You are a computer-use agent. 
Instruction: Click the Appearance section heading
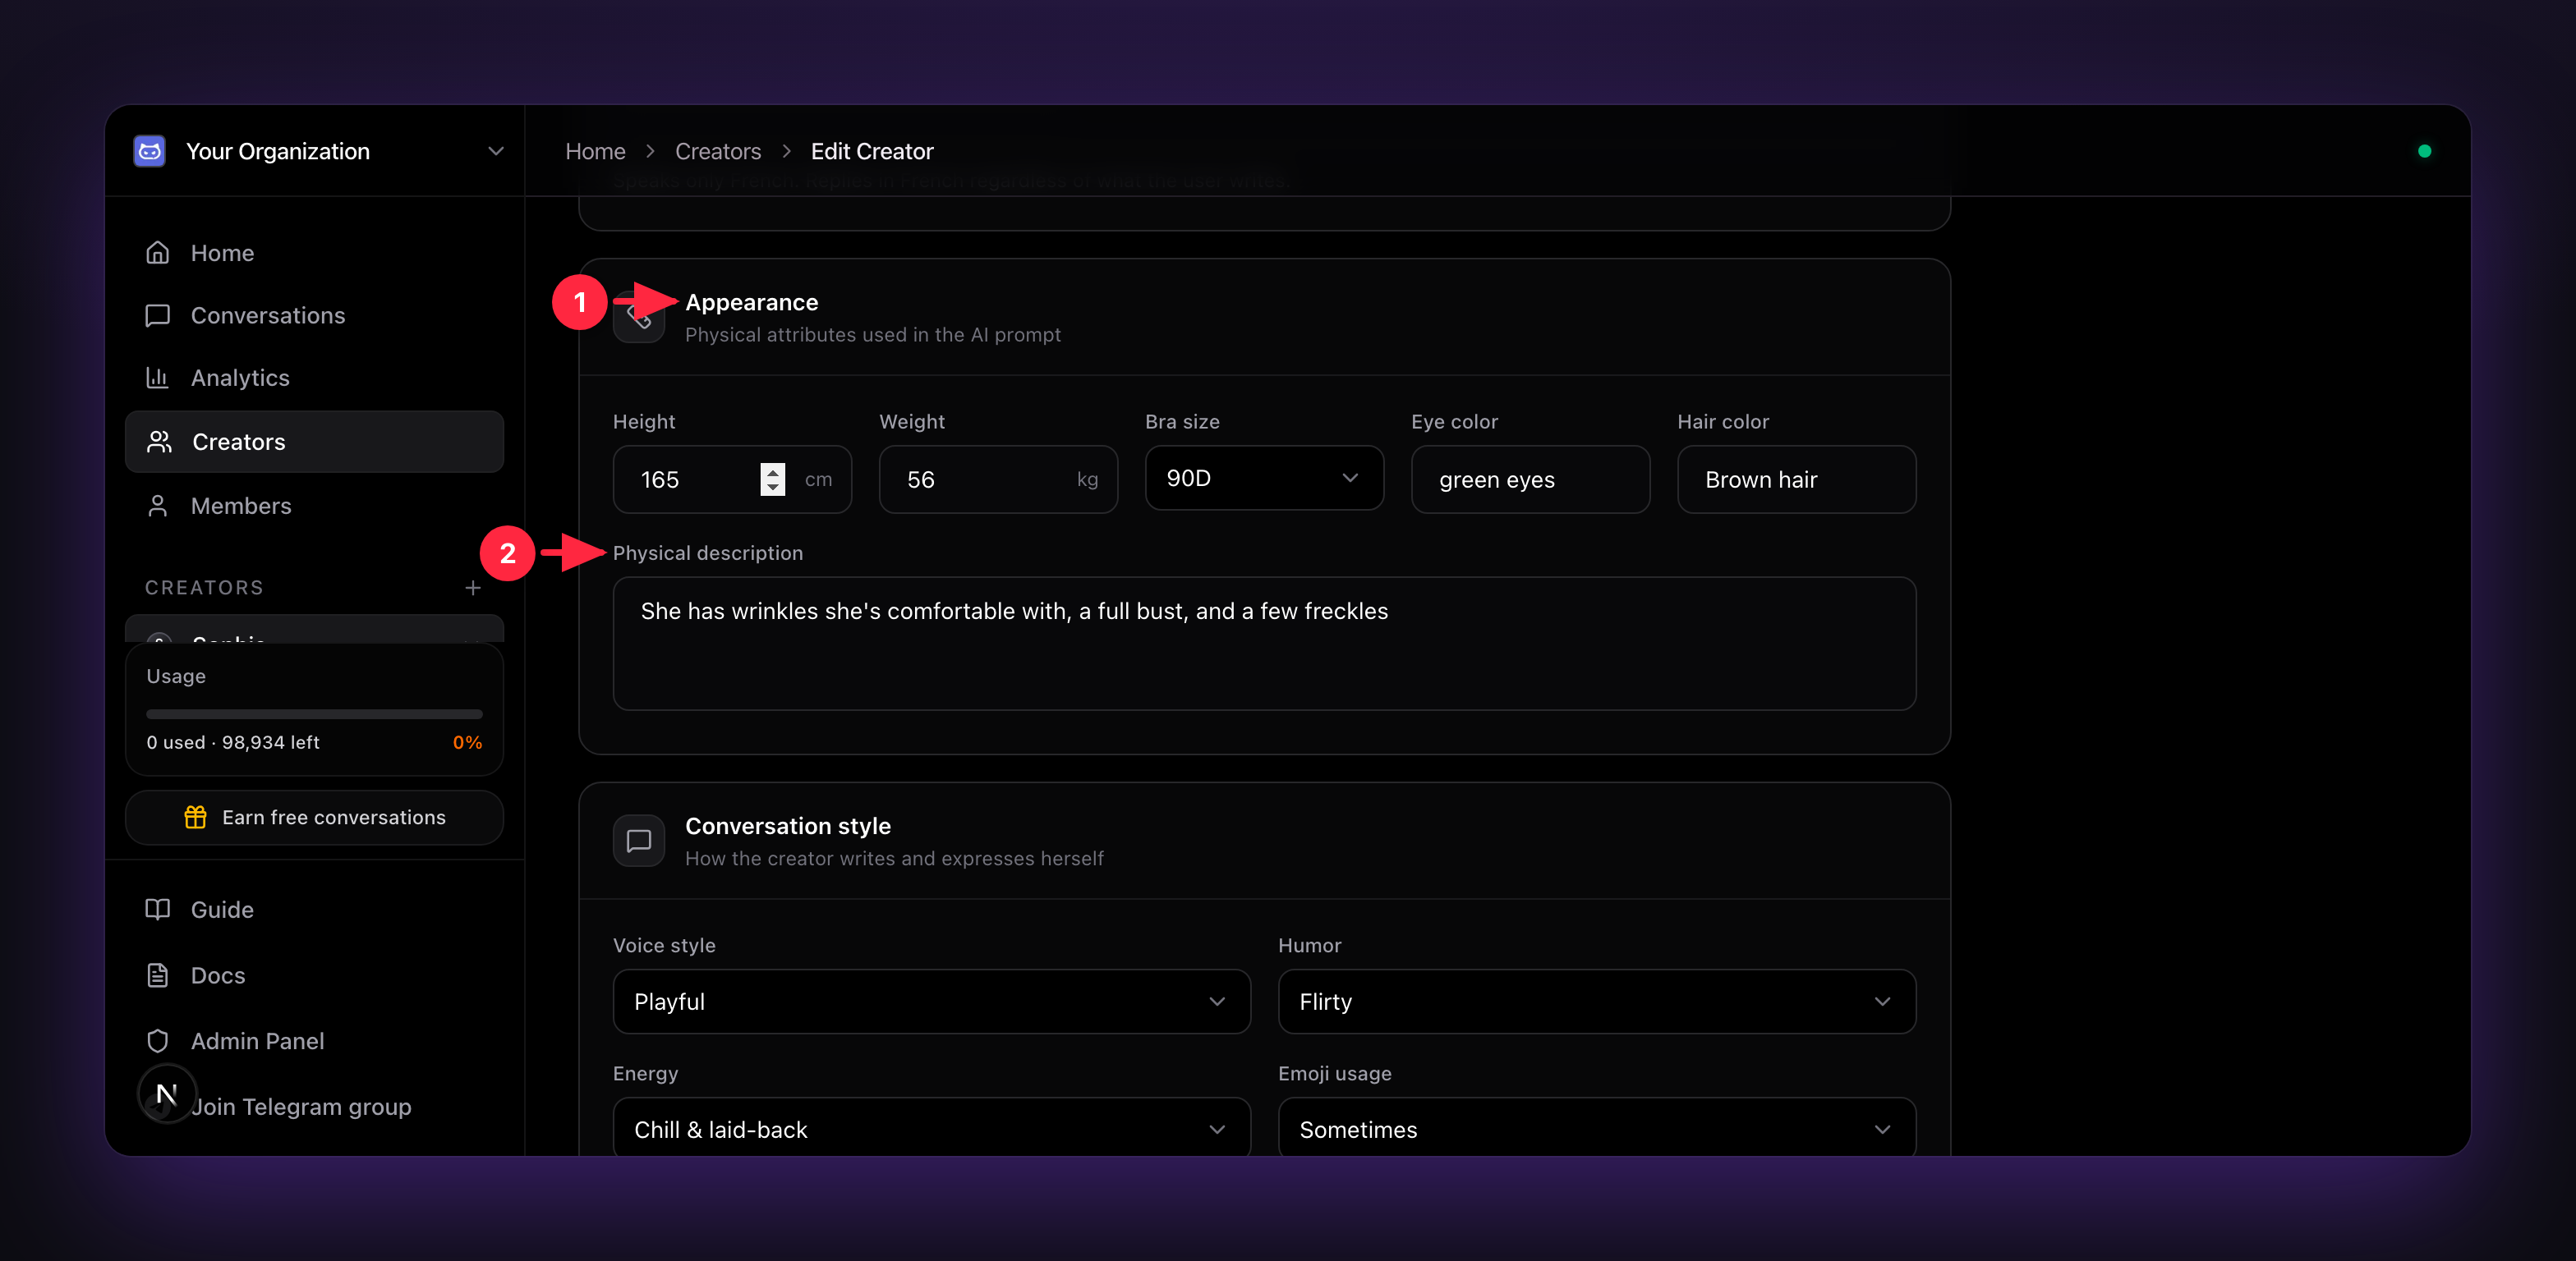pyautogui.click(x=751, y=302)
